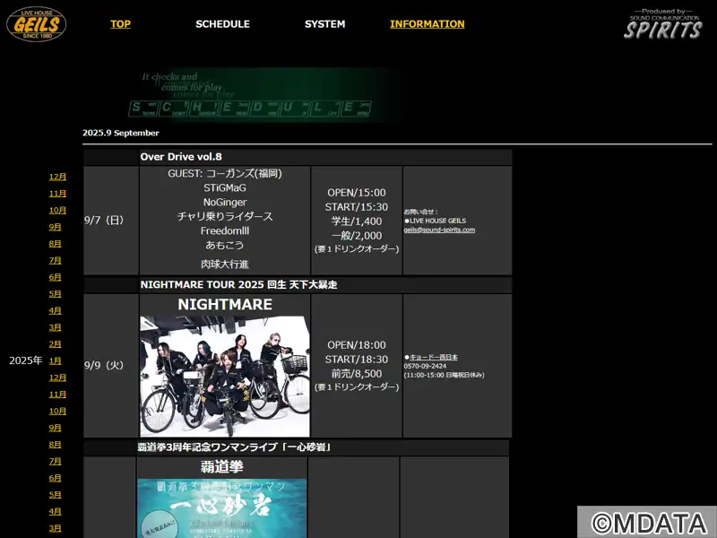
Task: Open the SCHEDULE menu item
Action: pos(222,24)
